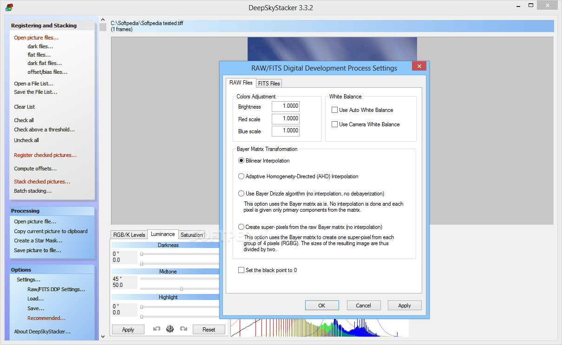562x345 pixels.
Task: Click the Midtone value slider thumb at 50.0
Action: (x=181, y=288)
